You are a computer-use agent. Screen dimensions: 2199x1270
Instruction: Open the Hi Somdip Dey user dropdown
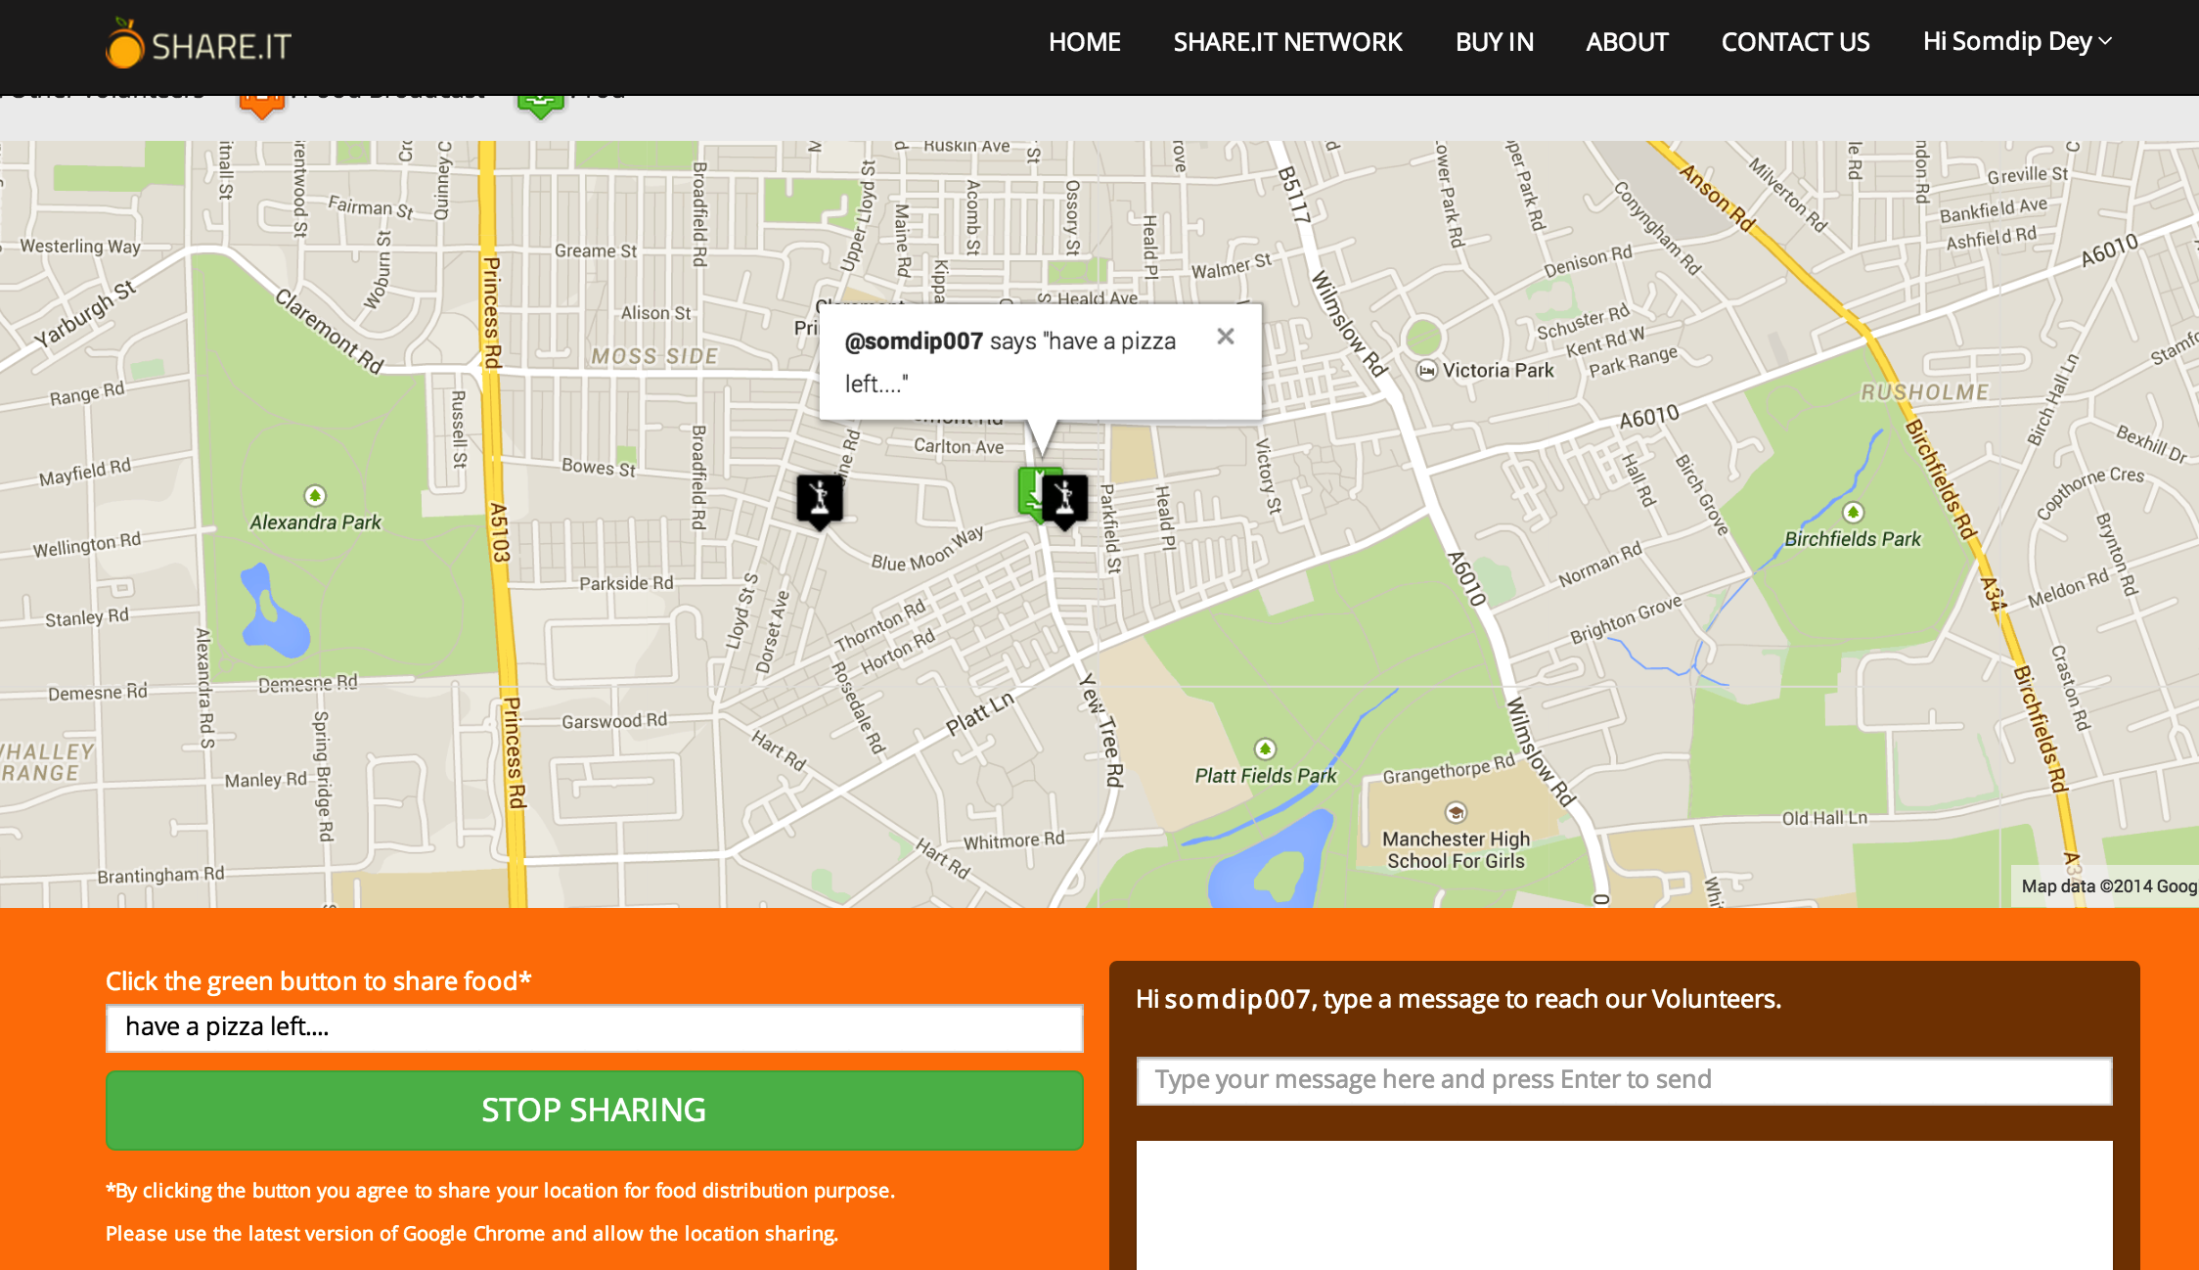click(x=2017, y=42)
